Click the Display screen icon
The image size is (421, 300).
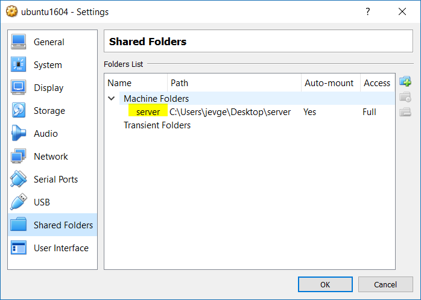(19, 87)
